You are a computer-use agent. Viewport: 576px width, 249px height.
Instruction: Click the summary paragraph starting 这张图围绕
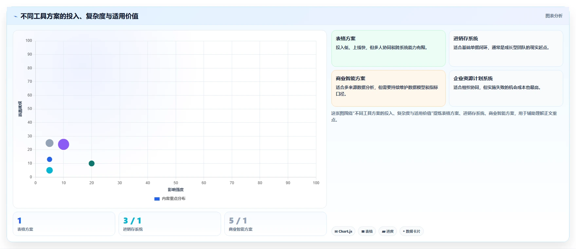pos(444,116)
